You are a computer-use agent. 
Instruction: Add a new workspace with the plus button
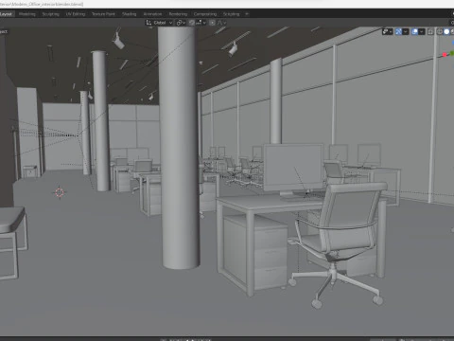247,14
